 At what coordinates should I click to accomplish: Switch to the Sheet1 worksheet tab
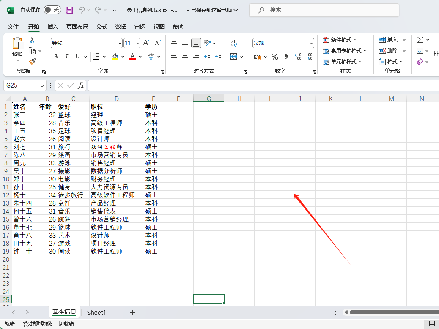(96, 313)
